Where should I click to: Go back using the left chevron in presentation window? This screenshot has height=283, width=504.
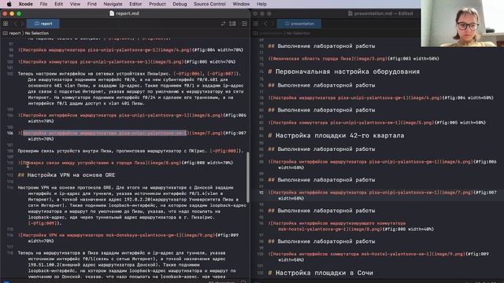pos(265,24)
